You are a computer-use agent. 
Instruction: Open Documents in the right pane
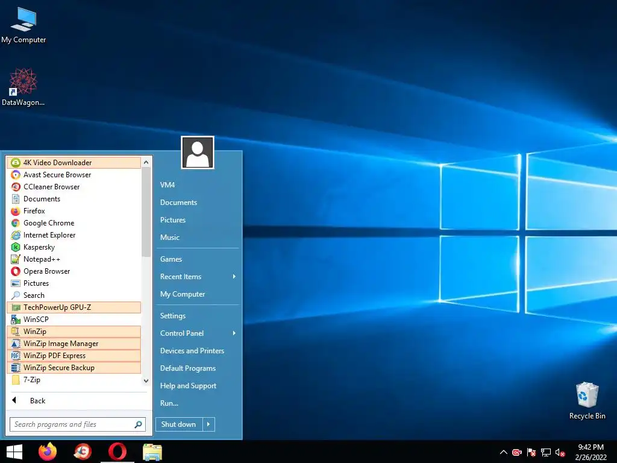(198, 203)
